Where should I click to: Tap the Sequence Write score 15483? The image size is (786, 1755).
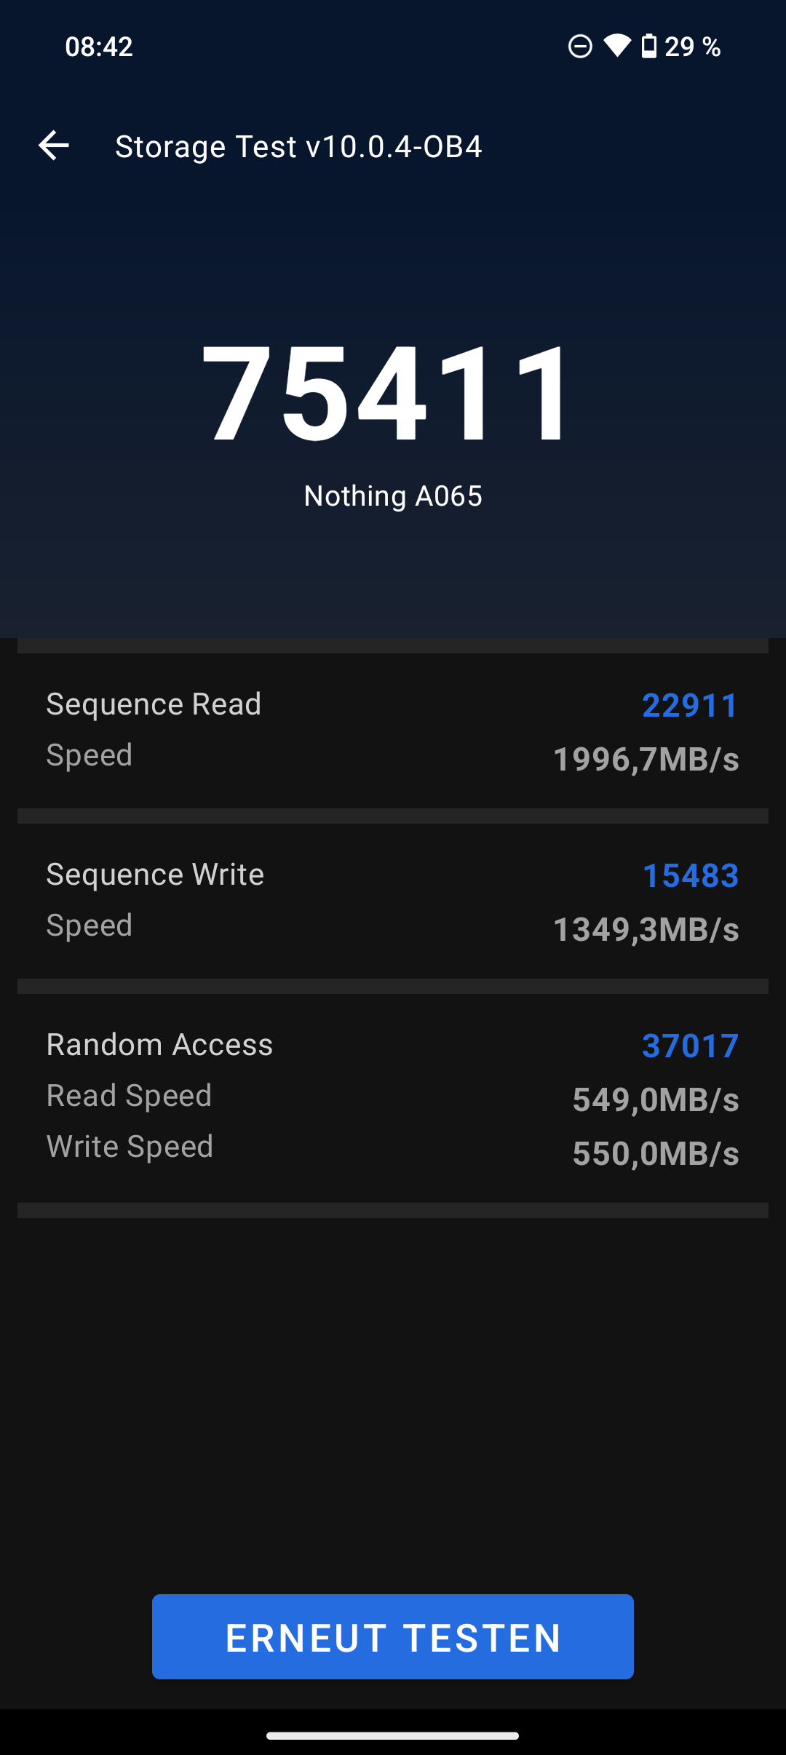coord(691,875)
